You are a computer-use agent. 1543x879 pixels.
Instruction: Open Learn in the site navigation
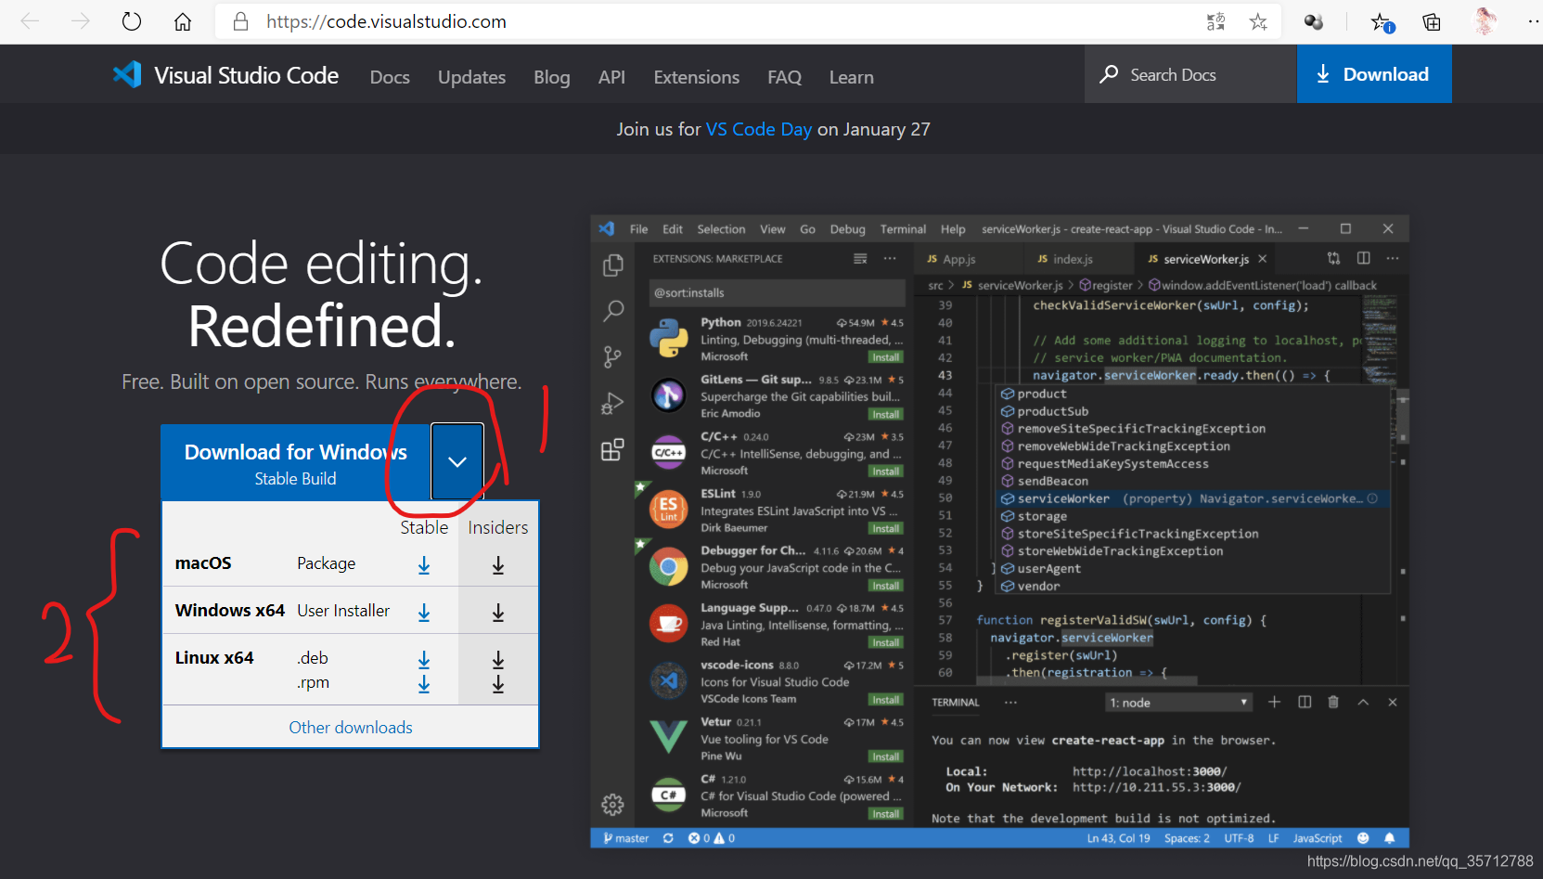click(851, 77)
